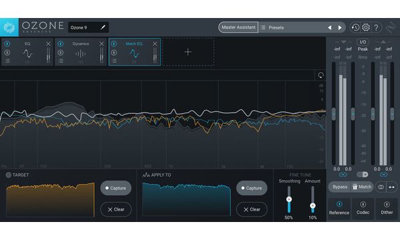Remove the EQ module
The height and width of the screenshot is (240, 400).
(48, 44)
